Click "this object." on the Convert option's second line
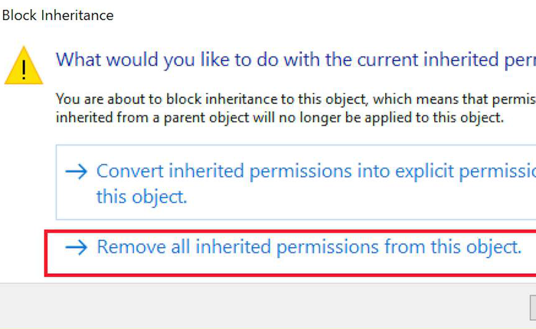Image resolution: width=536 pixels, height=329 pixels. (x=142, y=197)
